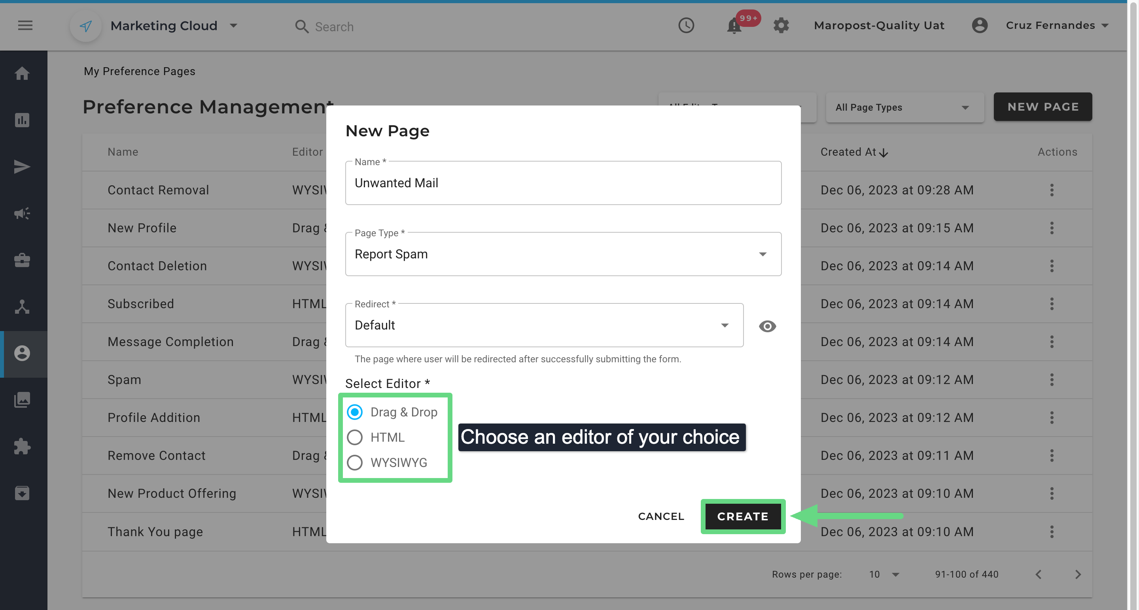Open the megaphone sidebar icon

[22, 214]
